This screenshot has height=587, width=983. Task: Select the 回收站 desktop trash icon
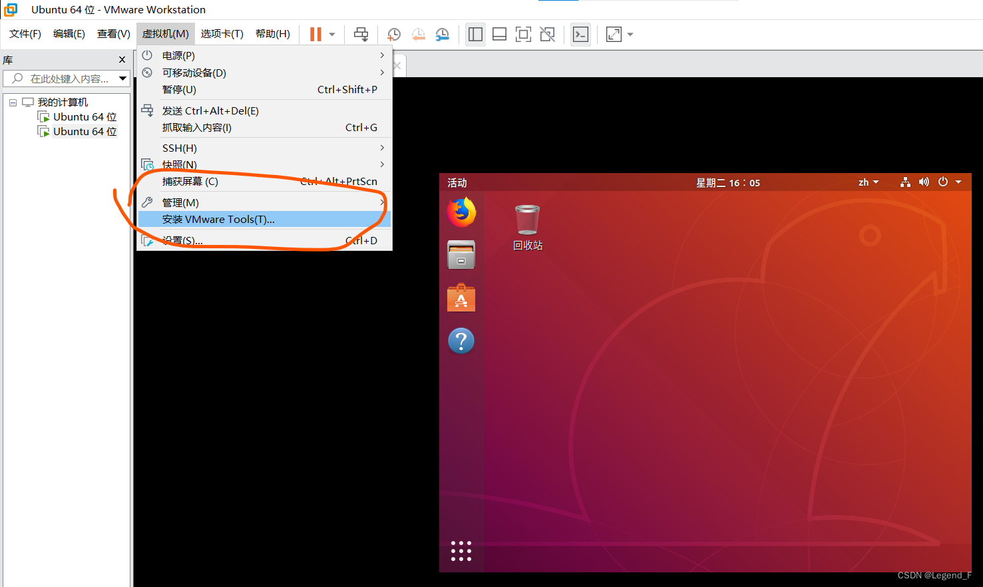click(528, 228)
